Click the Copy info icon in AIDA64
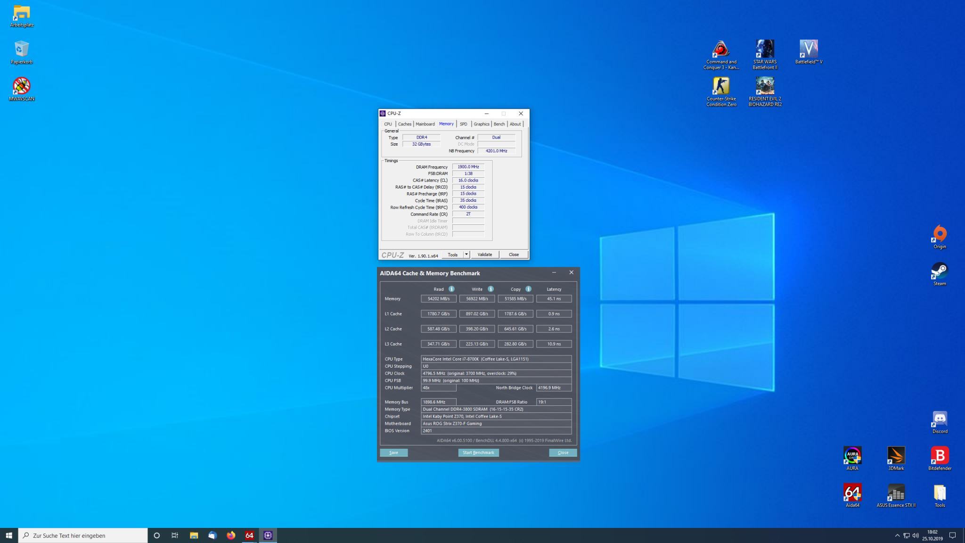 tap(528, 289)
